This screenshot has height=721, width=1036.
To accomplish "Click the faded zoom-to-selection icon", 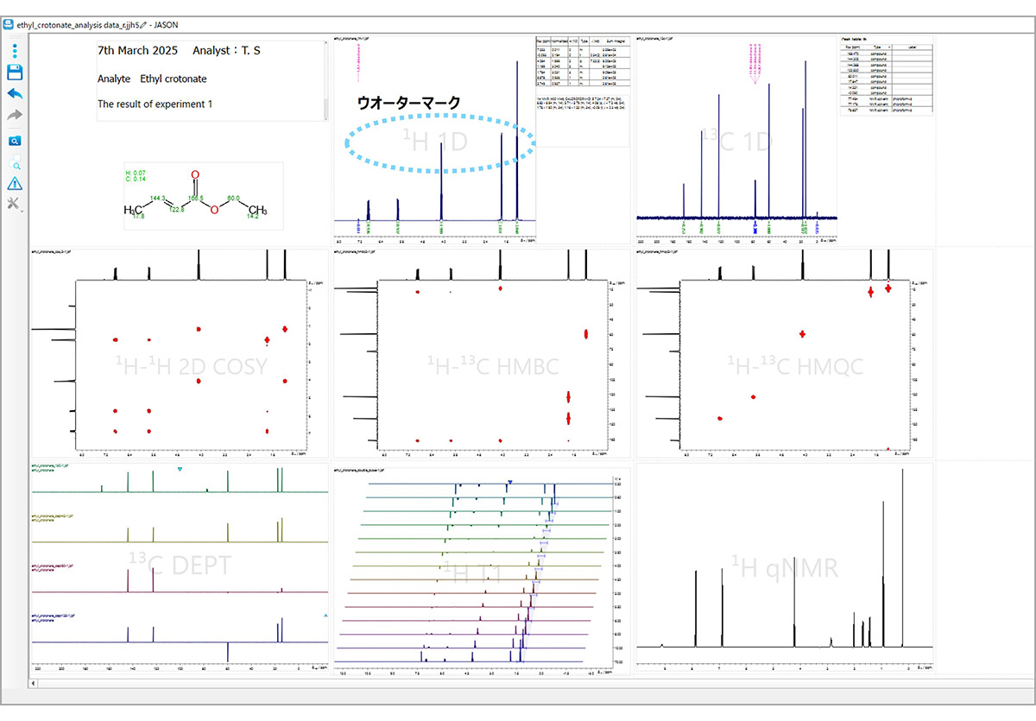I will 15,162.
